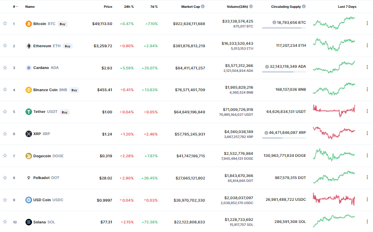
Task: Click the Buy button next to Binance Coin
Action: [x=74, y=90]
